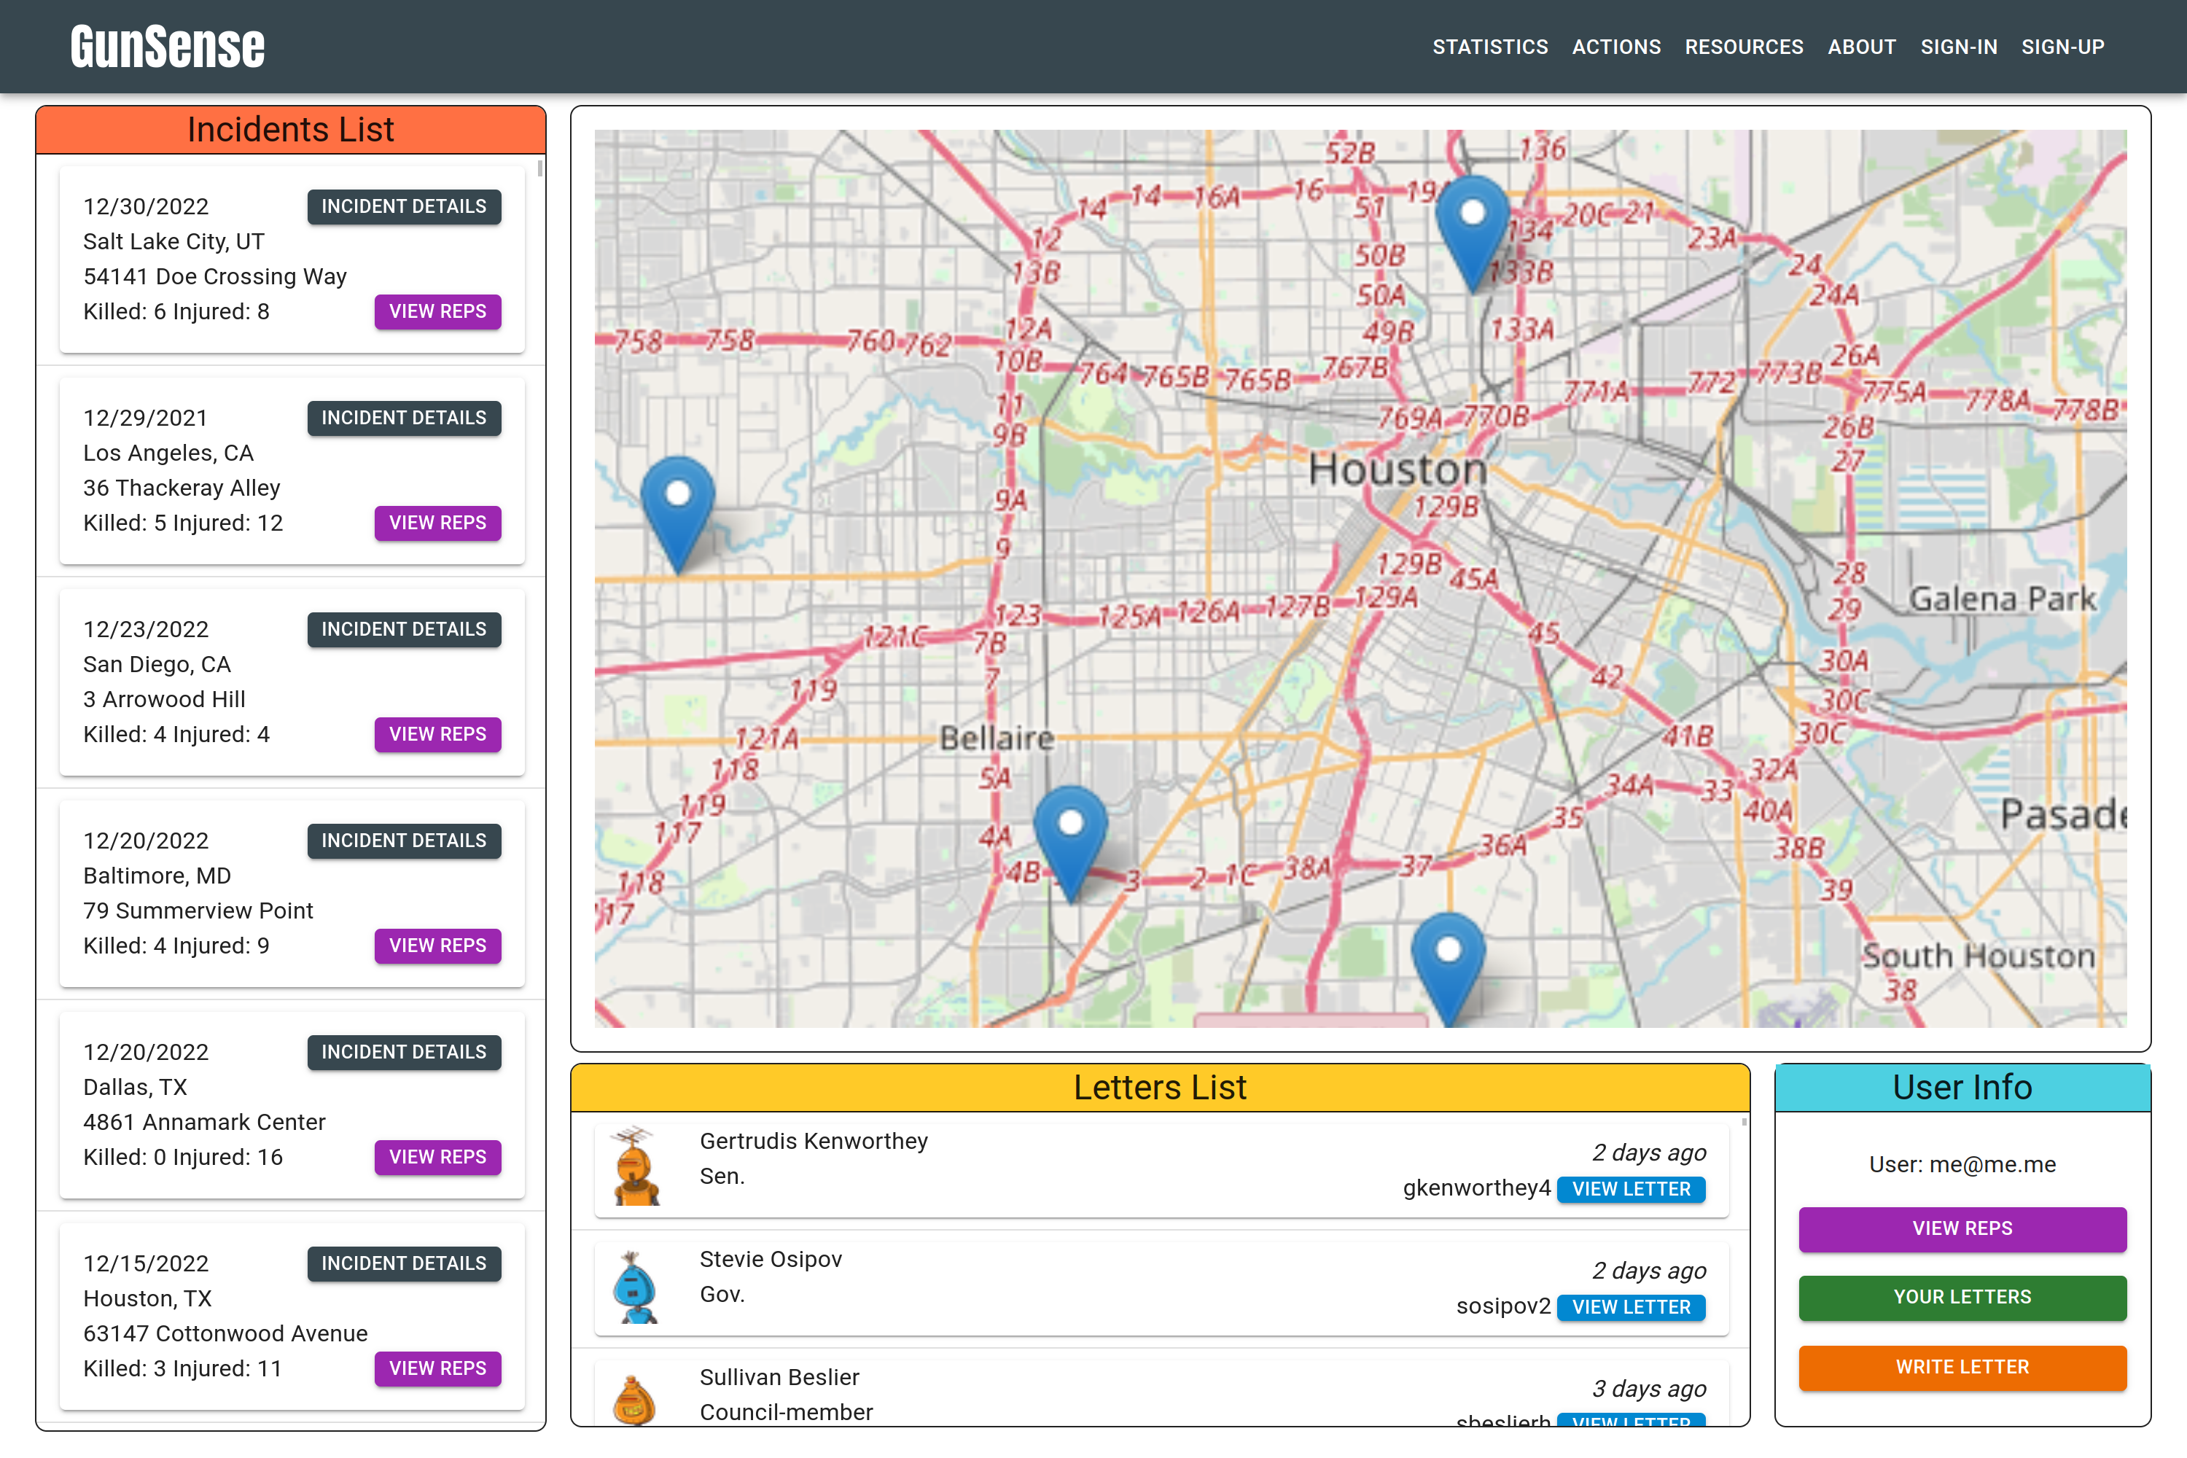Click Stevie Osipov's blue robot avatar
This screenshot has width=2187, height=1458.
(636, 1286)
